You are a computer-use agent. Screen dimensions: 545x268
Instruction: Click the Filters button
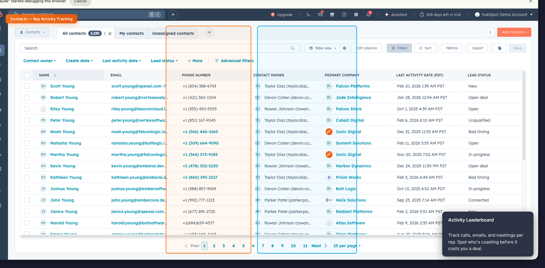tap(399, 48)
